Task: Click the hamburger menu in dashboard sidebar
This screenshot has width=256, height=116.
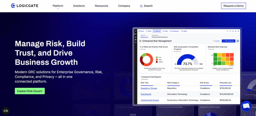Action: click(135, 31)
